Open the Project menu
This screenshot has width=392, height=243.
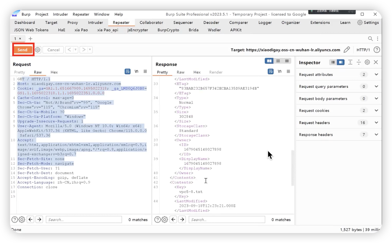click(42, 14)
